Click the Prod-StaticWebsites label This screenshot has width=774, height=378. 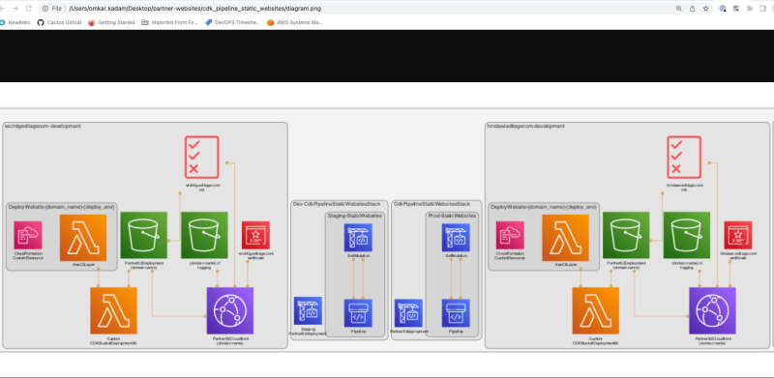coord(452,216)
